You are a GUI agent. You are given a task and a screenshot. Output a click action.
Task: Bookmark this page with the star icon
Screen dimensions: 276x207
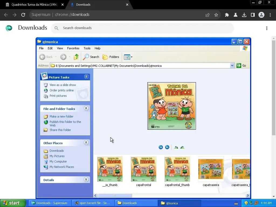216,15
